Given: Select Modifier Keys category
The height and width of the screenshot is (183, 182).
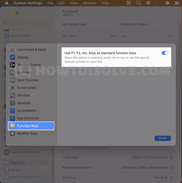Looking at the screenshot, I should point(31,133).
